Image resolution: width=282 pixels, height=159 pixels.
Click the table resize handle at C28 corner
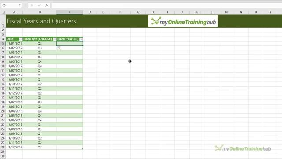pos(82,149)
